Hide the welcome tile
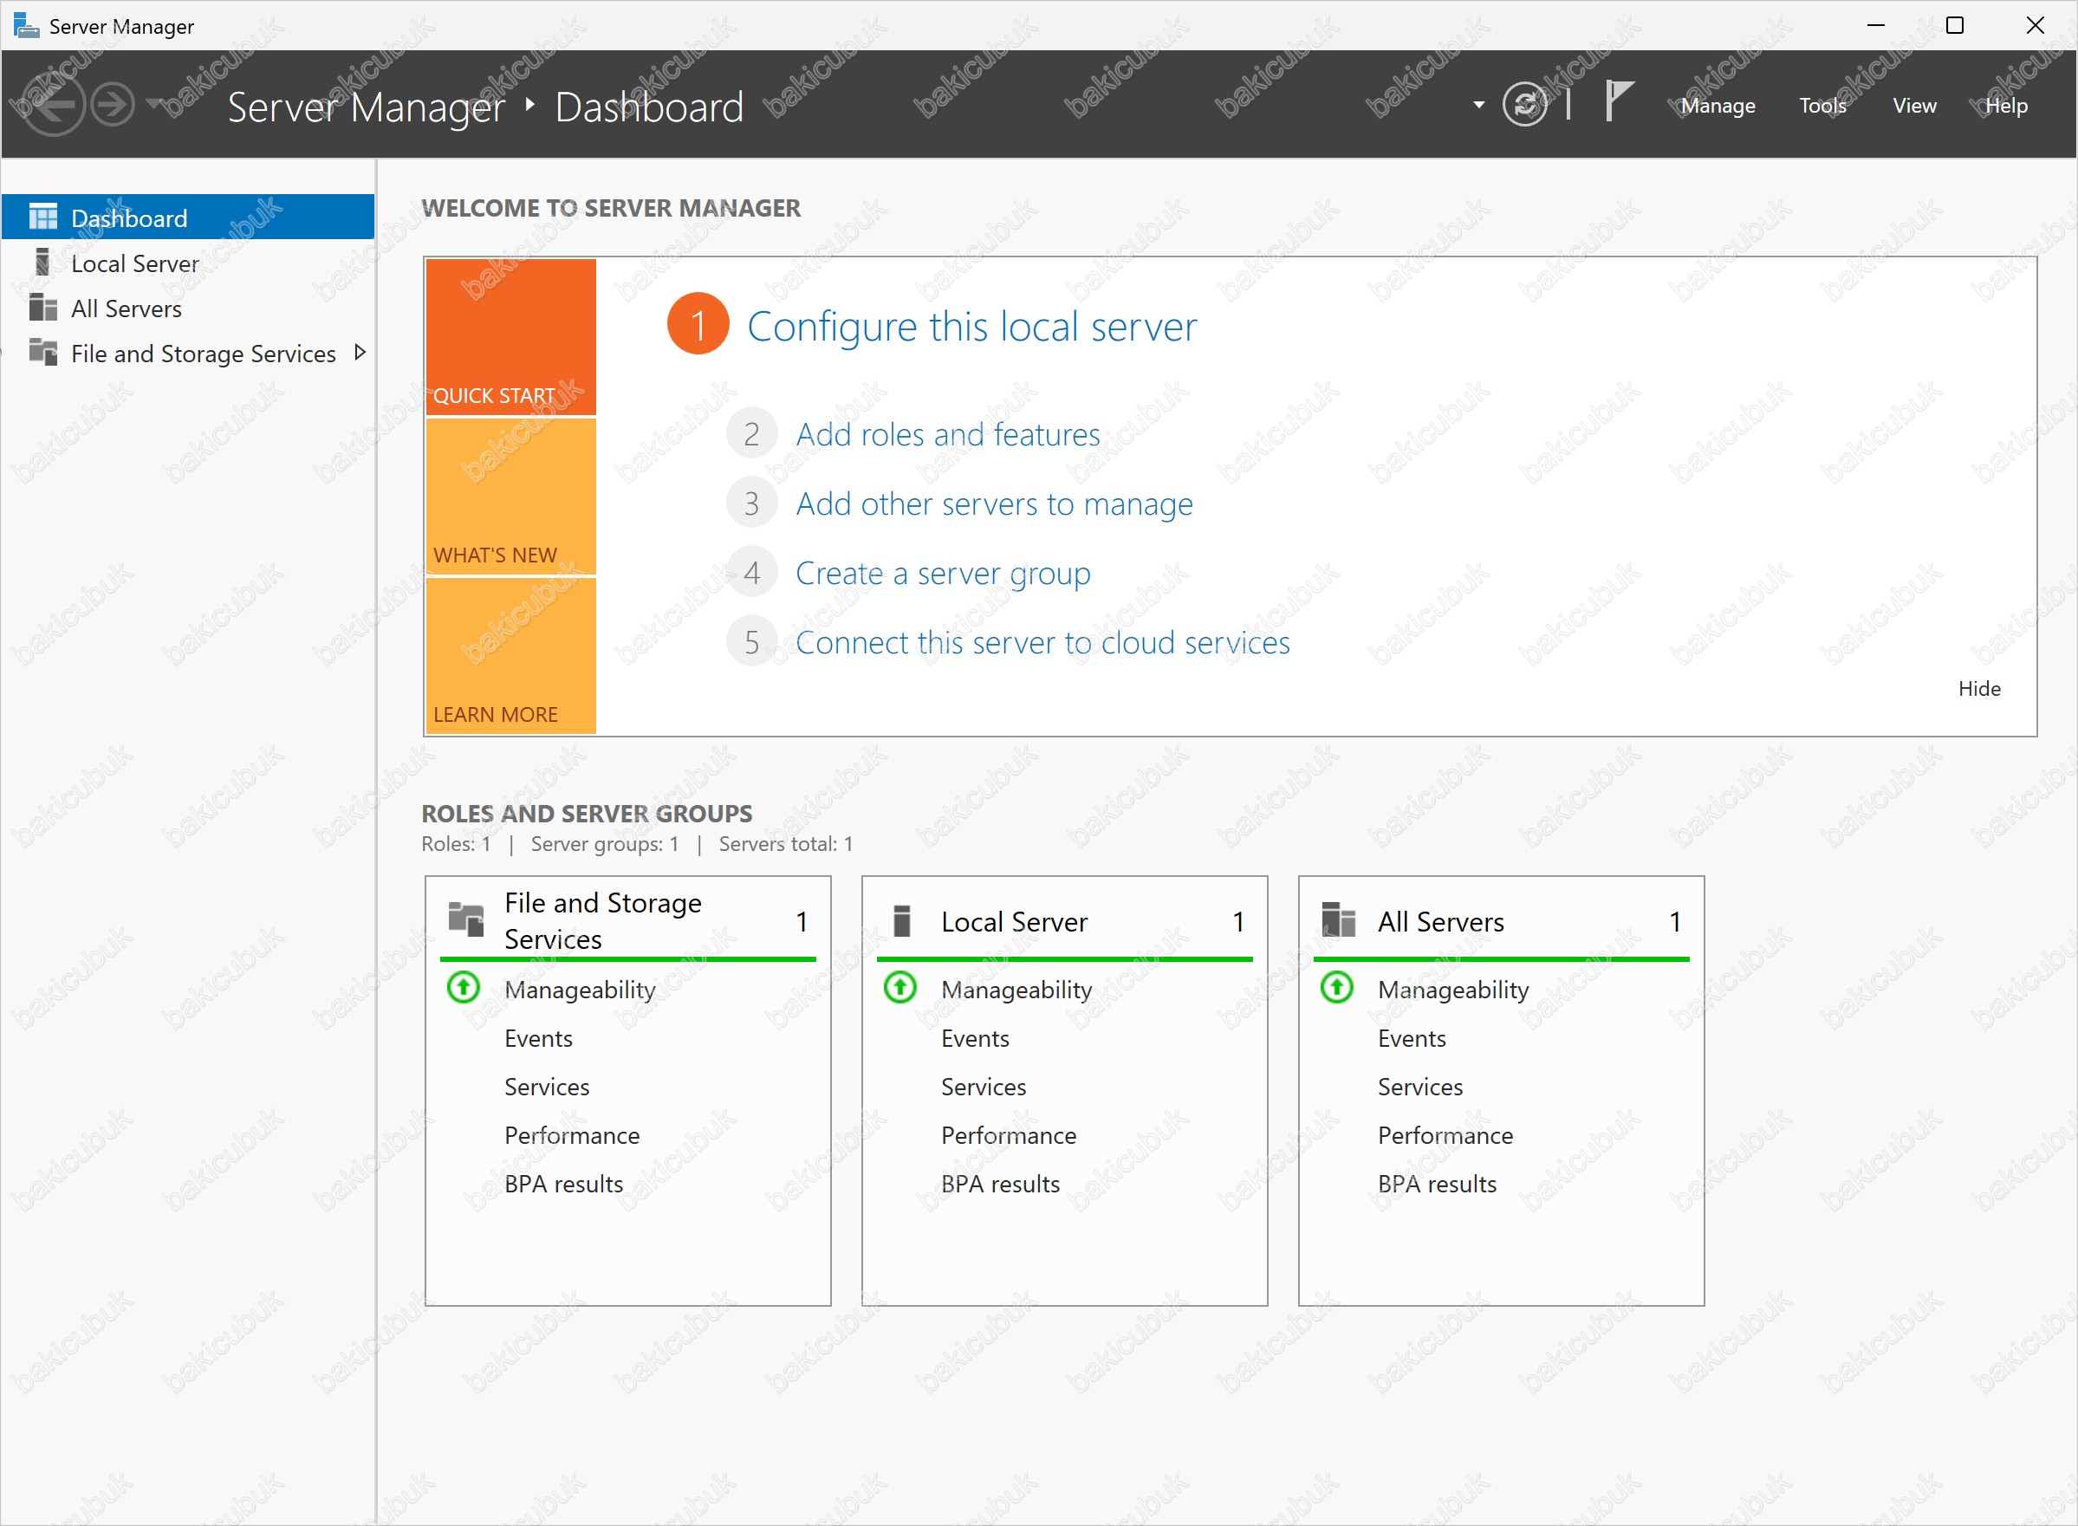The width and height of the screenshot is (2078, 1526). click(x=1978, y=688)
